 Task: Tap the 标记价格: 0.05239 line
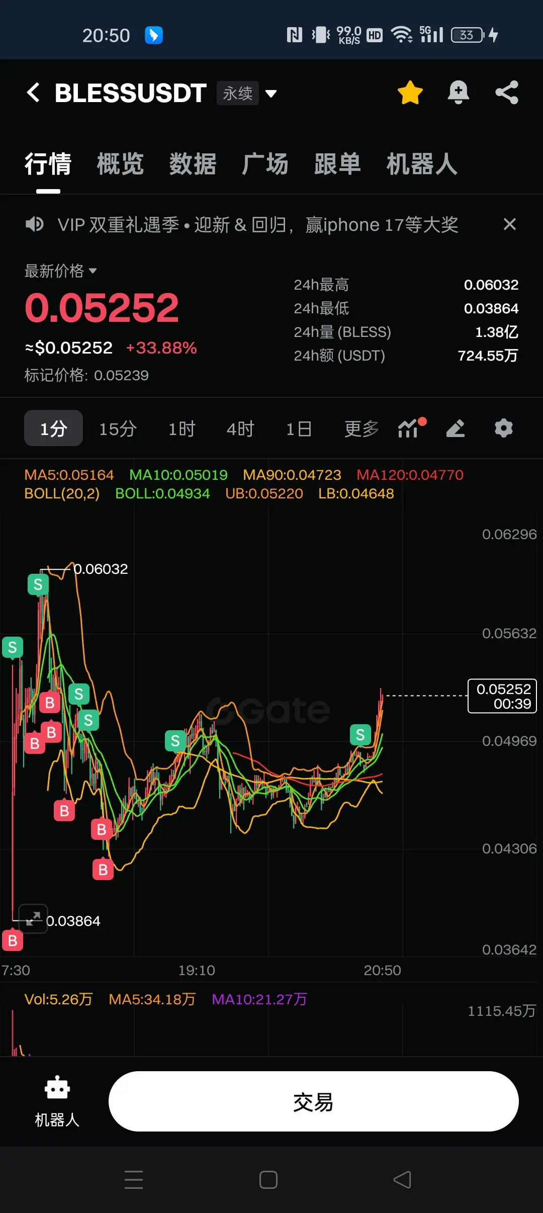coord(86,375)
